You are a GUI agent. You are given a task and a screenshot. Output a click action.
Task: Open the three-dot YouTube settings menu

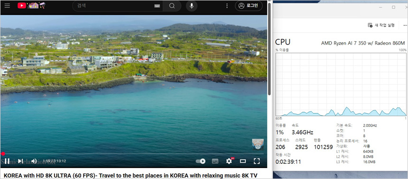click(x=227, y=6)
